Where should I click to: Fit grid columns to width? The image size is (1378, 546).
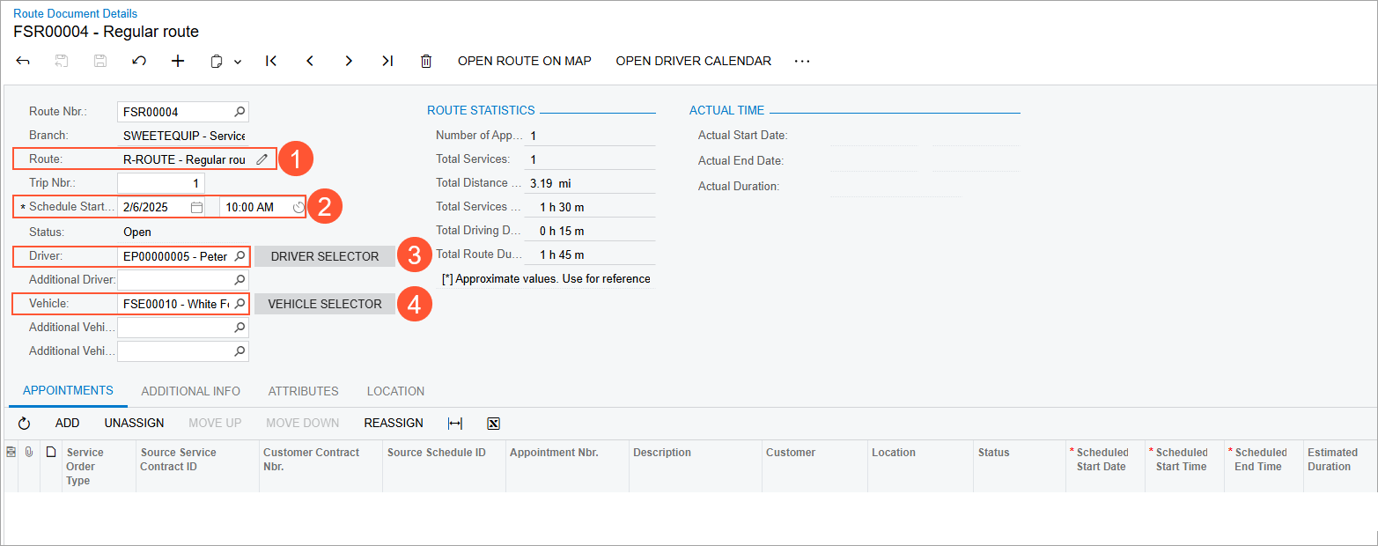[x=455, y=424]
